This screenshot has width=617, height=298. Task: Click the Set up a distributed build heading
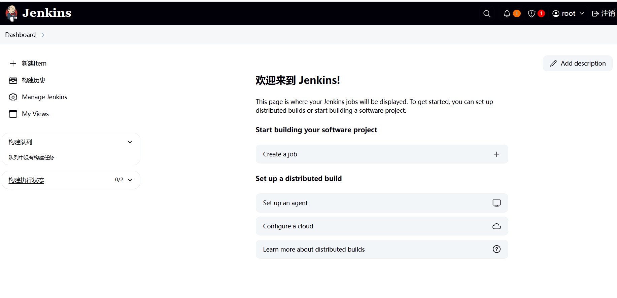click(299, 179)
